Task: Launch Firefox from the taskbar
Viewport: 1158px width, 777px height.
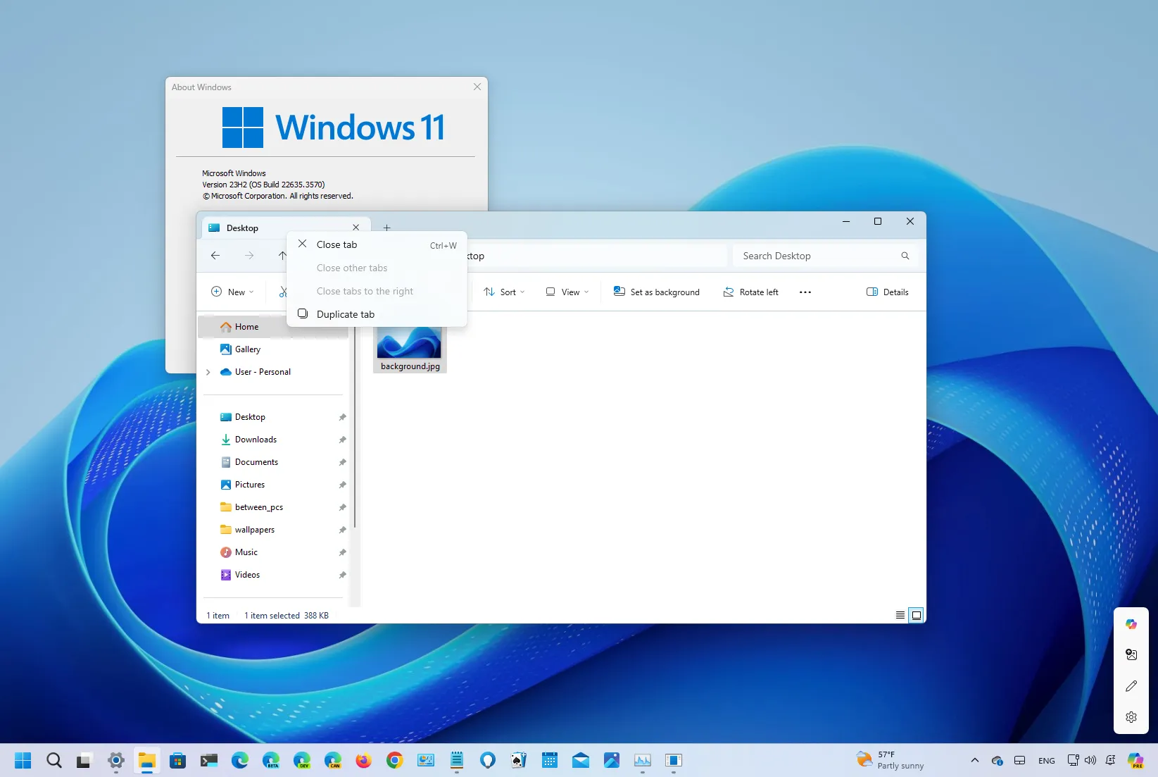Action: [x=363, y=760]
